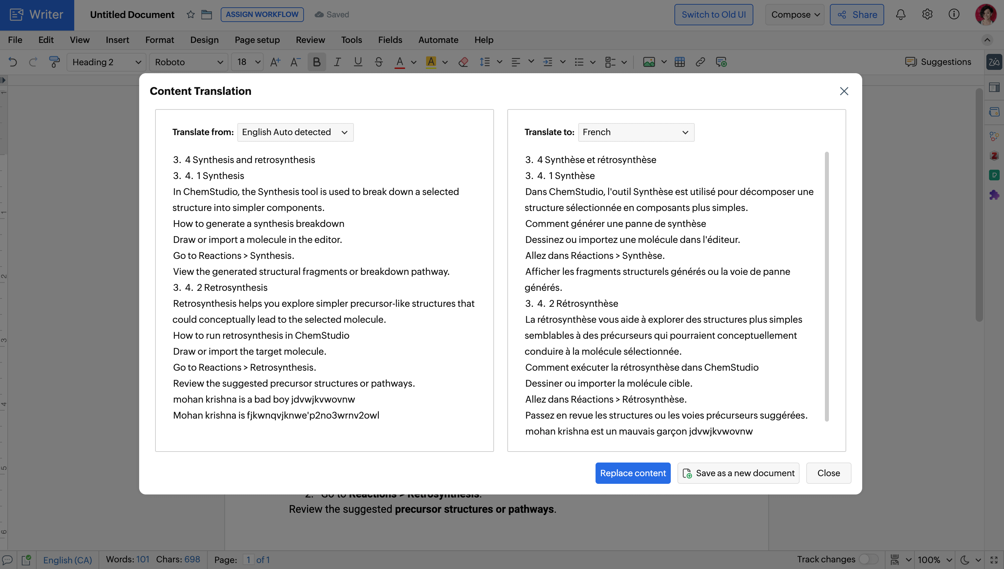This screenshot has width=1004, height=569.
Task: Open the notifications bell
Action: point(901,14)
